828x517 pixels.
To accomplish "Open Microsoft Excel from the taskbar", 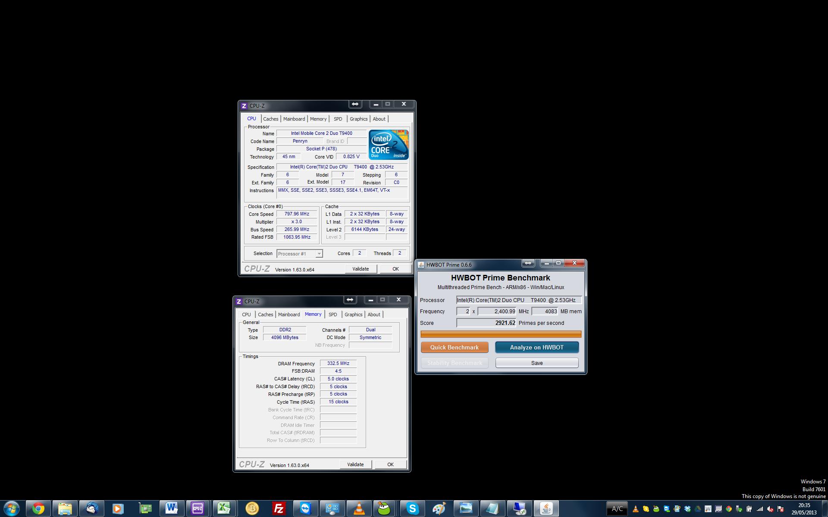I will 224,509.
